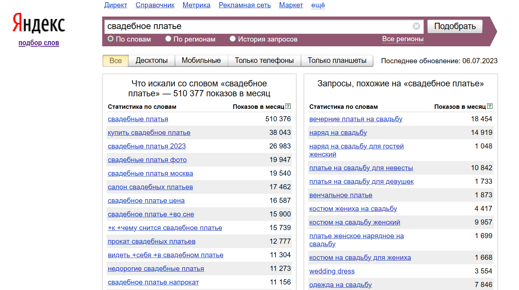Select the 'По словам' radio option
The width and height of the screenshot is (519, 290).
[x=111, y=39]
